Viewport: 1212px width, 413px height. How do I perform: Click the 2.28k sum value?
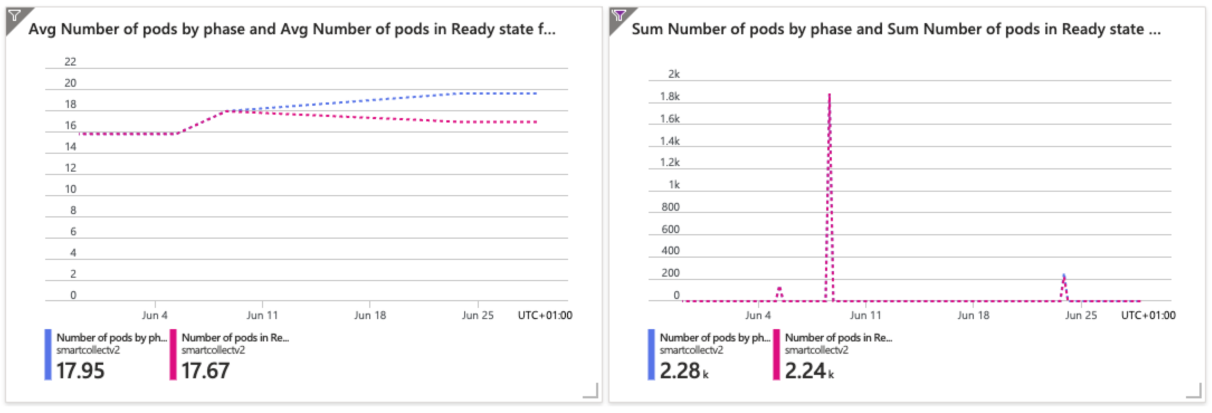pos(683,371)
